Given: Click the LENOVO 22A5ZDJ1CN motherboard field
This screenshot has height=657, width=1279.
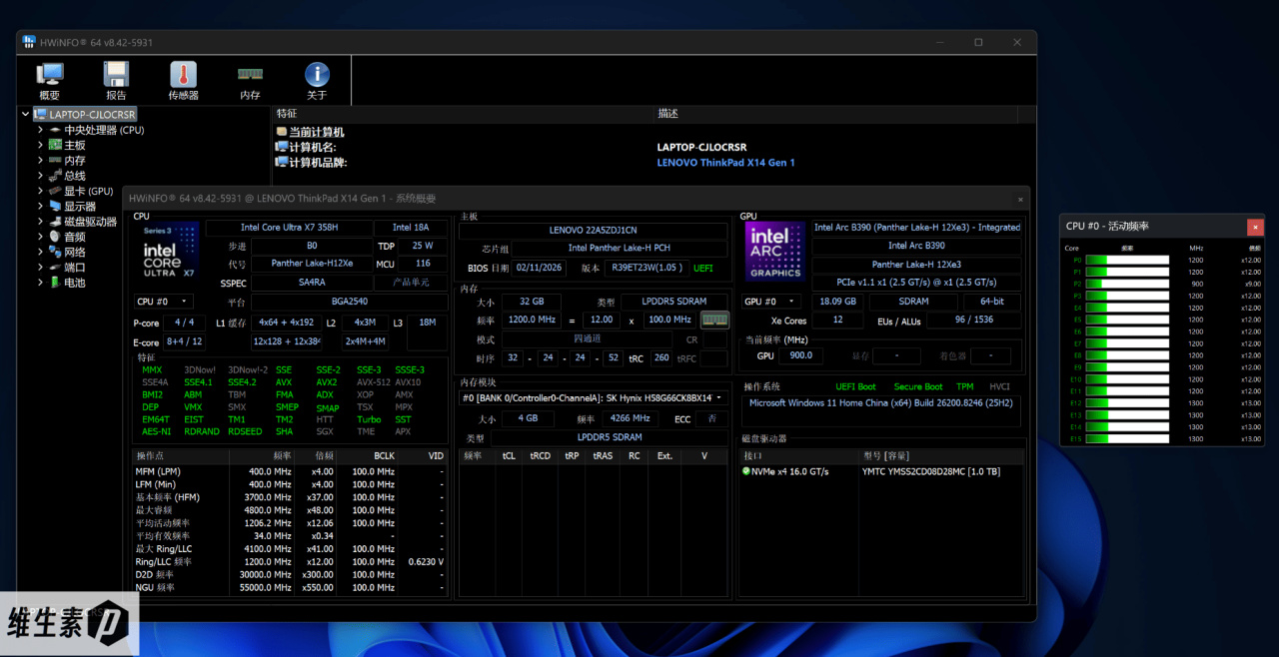Looking at the screenshot, I should tap(594, 230).
